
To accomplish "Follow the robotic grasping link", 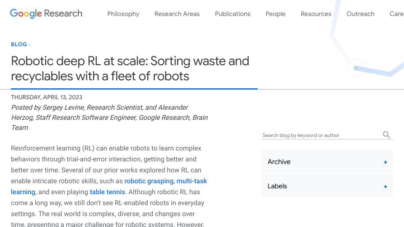I will (x=149, y=181).
